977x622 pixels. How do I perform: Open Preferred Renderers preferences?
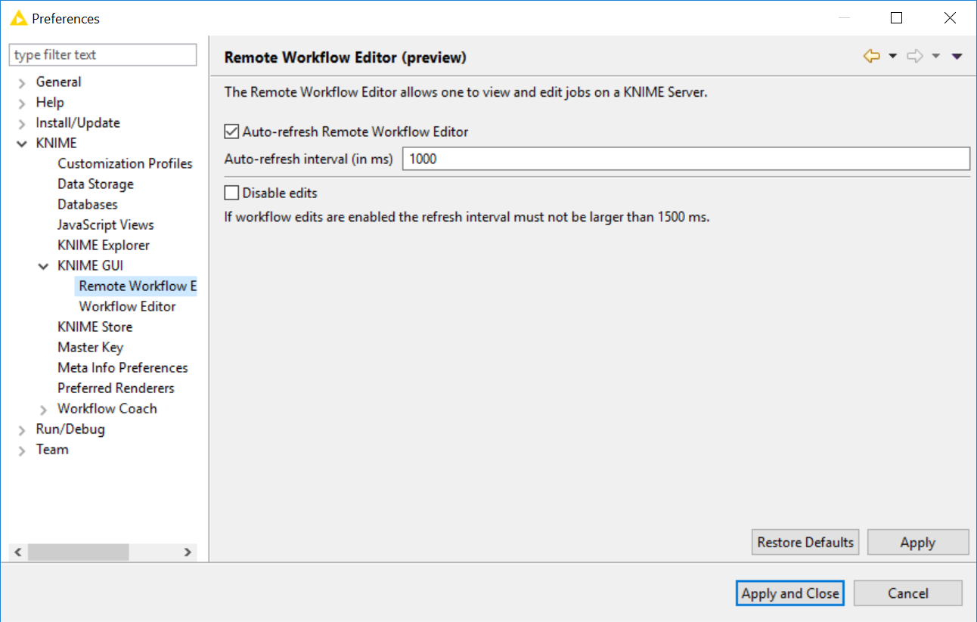(116, 388)
